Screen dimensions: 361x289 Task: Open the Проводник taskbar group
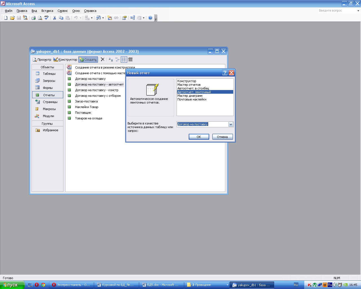point(207,285)
